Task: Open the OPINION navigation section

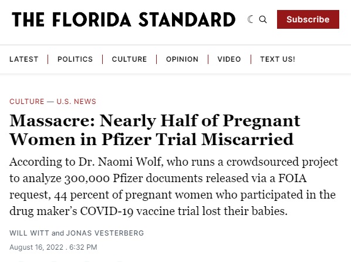Action: (182, 59)
